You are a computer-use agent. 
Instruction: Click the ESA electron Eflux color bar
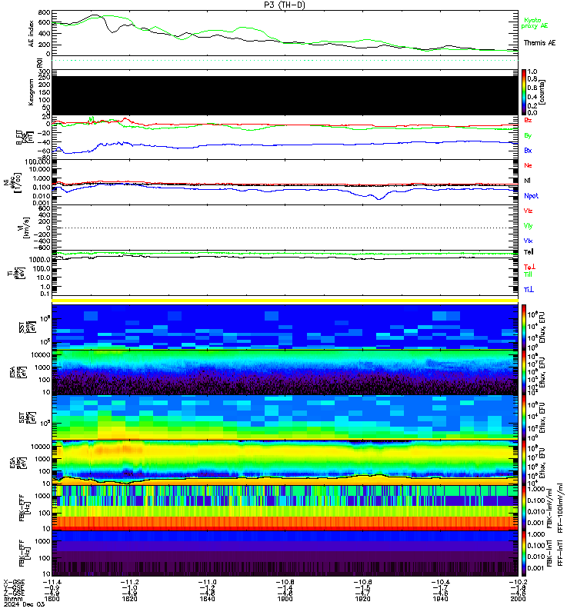point(524,463)
